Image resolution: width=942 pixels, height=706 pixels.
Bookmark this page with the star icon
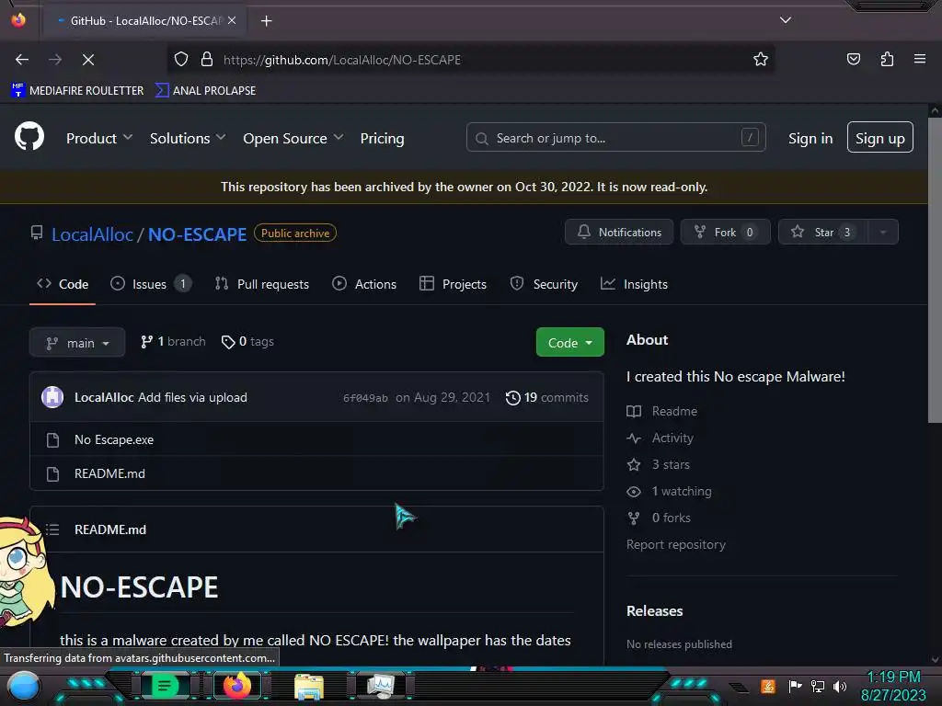[x=761, y=59]
